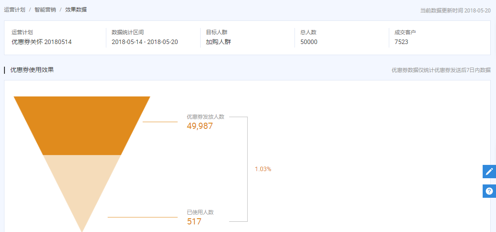Open the blue question mark help icon

point(489,191)
